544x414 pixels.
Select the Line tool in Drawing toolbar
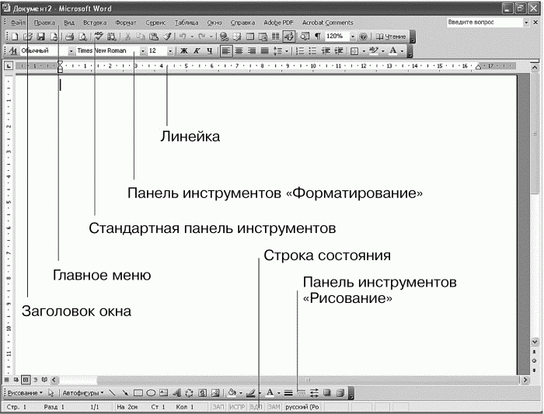[x=112, y=393]
